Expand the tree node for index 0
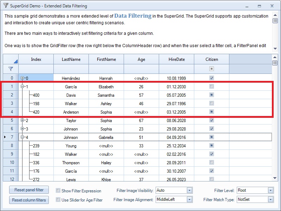 (23, 78)
